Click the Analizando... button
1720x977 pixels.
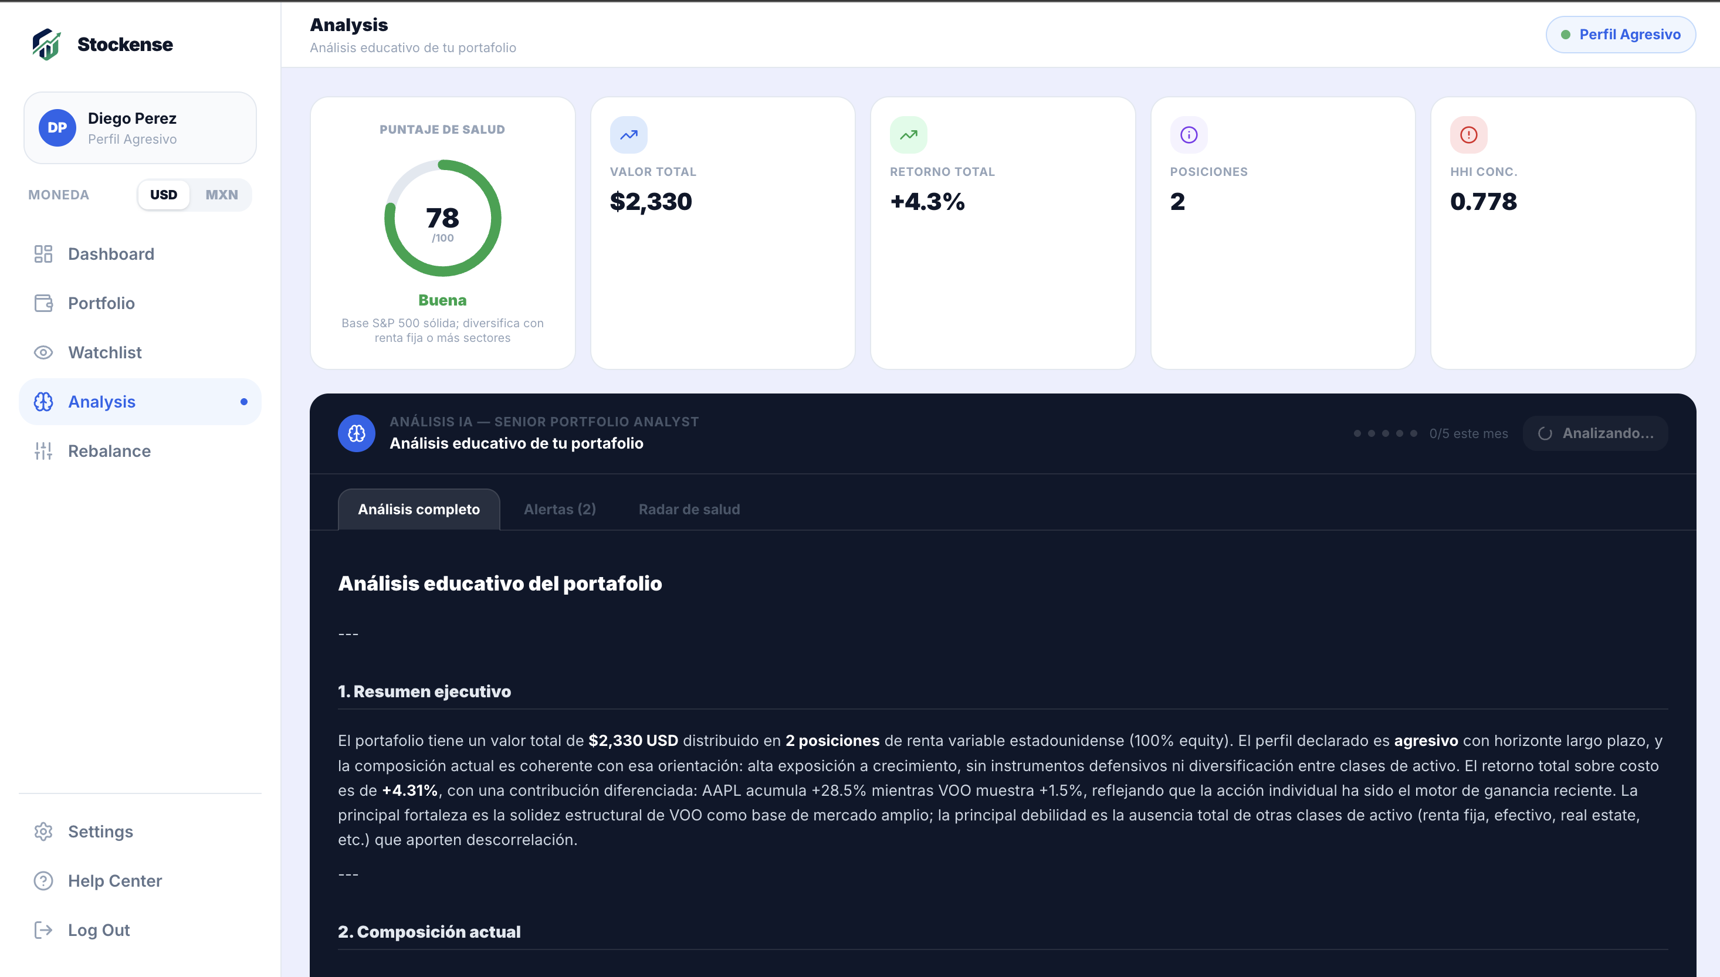[1595, 433]
